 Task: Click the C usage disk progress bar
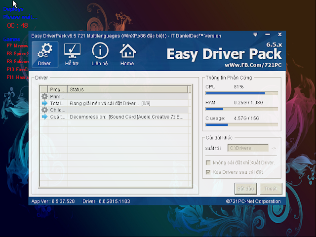pyautogui.click(x=241, y=125)
